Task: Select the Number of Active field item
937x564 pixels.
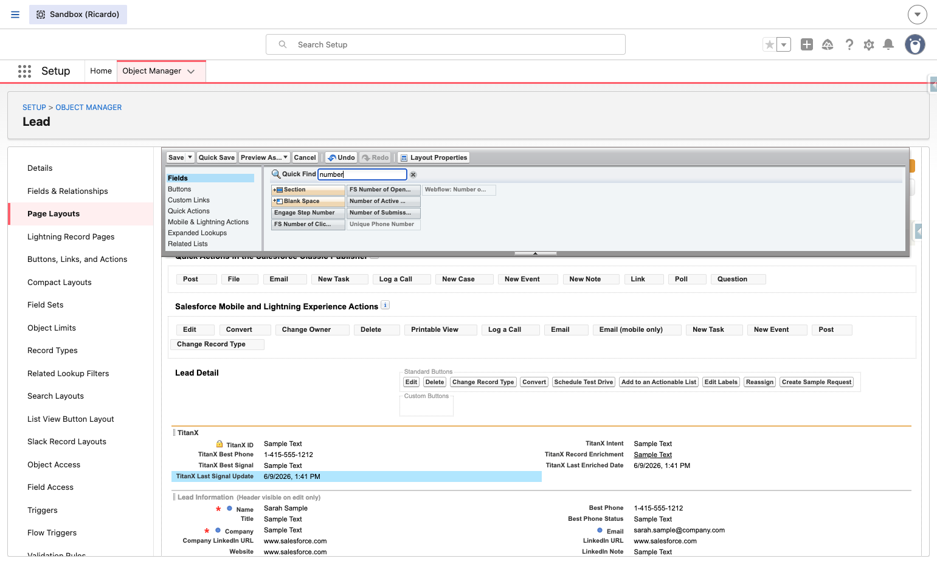Action: pyautogui.click(x=384, y=201)
